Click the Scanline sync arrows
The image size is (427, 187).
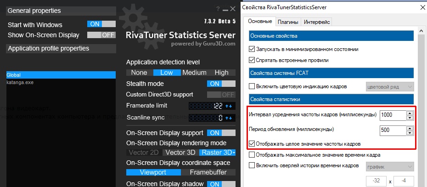[229, 118]
